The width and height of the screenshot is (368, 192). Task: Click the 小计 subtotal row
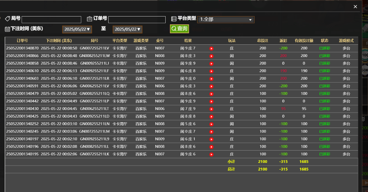point(232,161)
